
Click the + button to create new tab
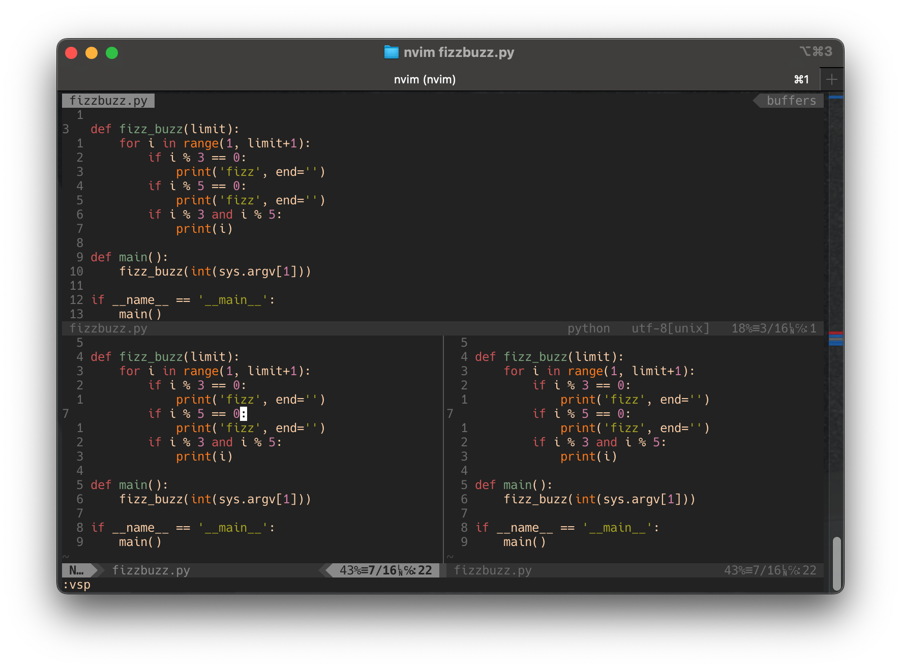pos(832,79)
